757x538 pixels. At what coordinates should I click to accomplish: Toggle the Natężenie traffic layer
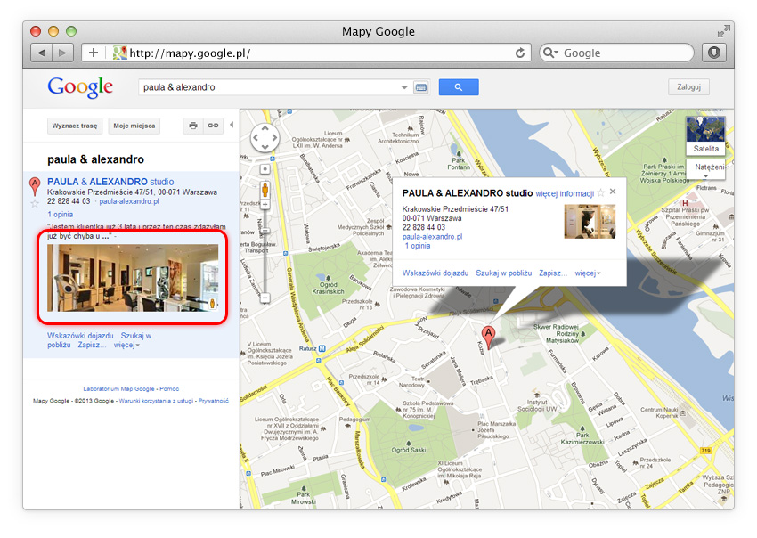pyautogui.click(x=707, y=168)
